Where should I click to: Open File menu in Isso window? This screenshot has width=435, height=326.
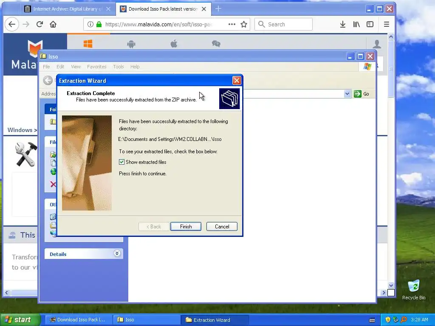pyautogui.click(x=46, y=67)
